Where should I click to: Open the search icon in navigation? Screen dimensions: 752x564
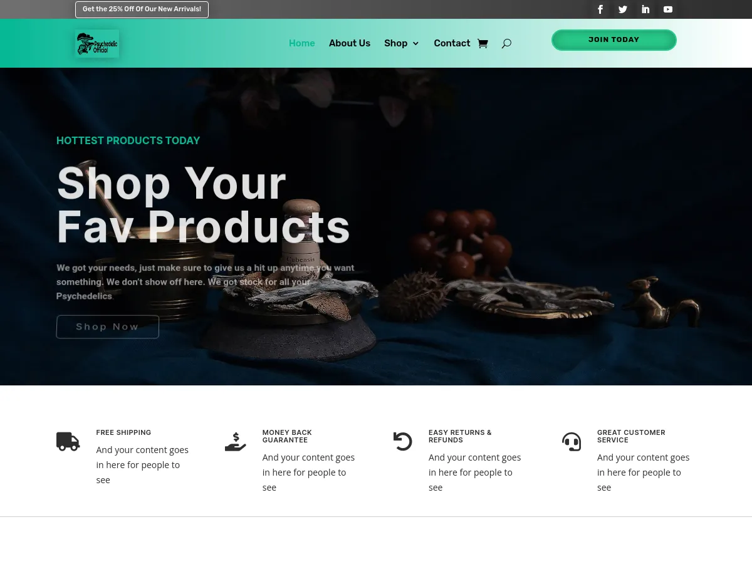point(506,43)
